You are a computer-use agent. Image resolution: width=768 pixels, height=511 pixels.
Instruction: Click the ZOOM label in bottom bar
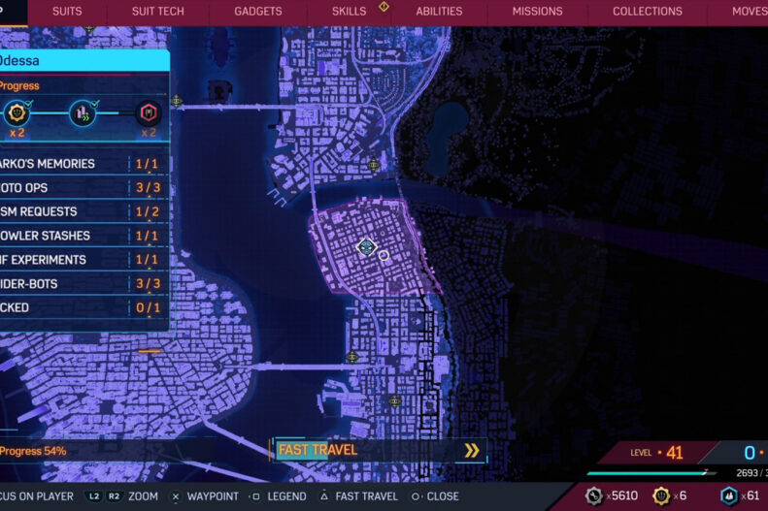coord(143,496)
